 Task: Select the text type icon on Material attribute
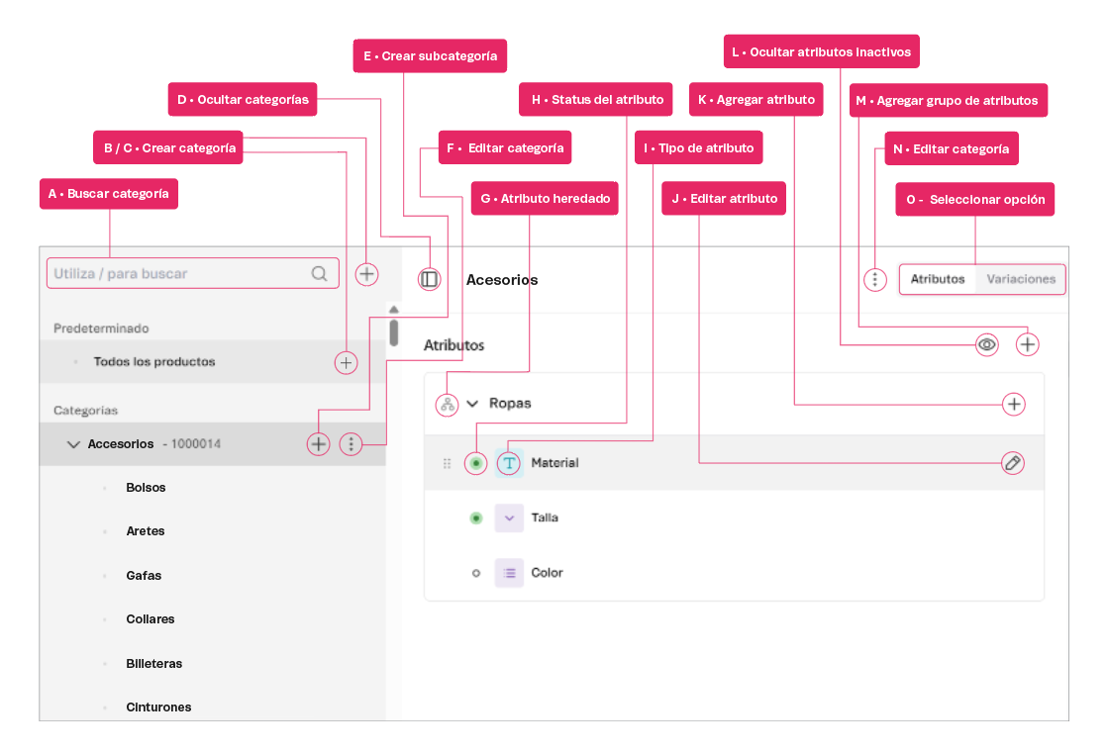pos(508,463)
